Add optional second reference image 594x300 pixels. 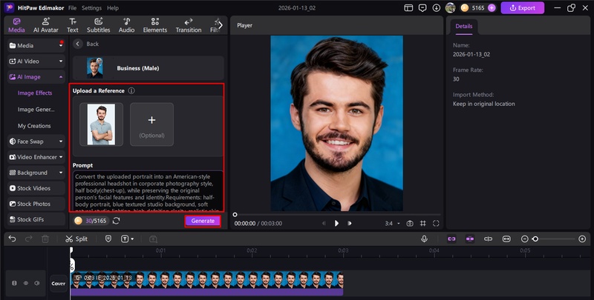(x=151, y=124)
